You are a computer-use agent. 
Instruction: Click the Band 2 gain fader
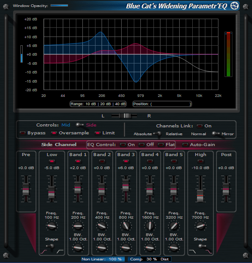click(102, 189)
